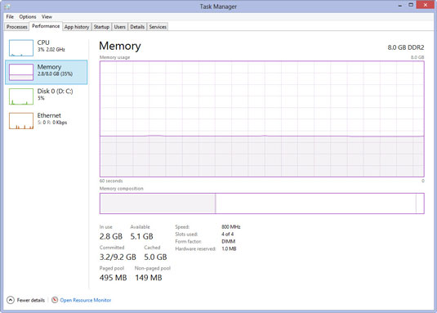Screen dimensions: 437x313
Task: Click the Ethernet label in sidebar
Action: [x=49, y=115]
